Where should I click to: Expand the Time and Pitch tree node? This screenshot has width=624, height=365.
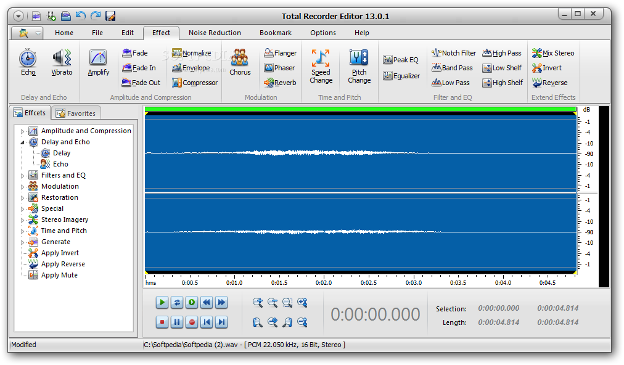point(22,231)
